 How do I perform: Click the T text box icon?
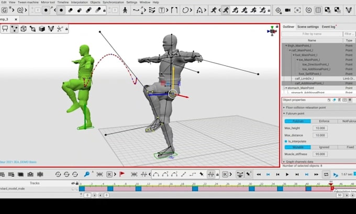[161, 10]
